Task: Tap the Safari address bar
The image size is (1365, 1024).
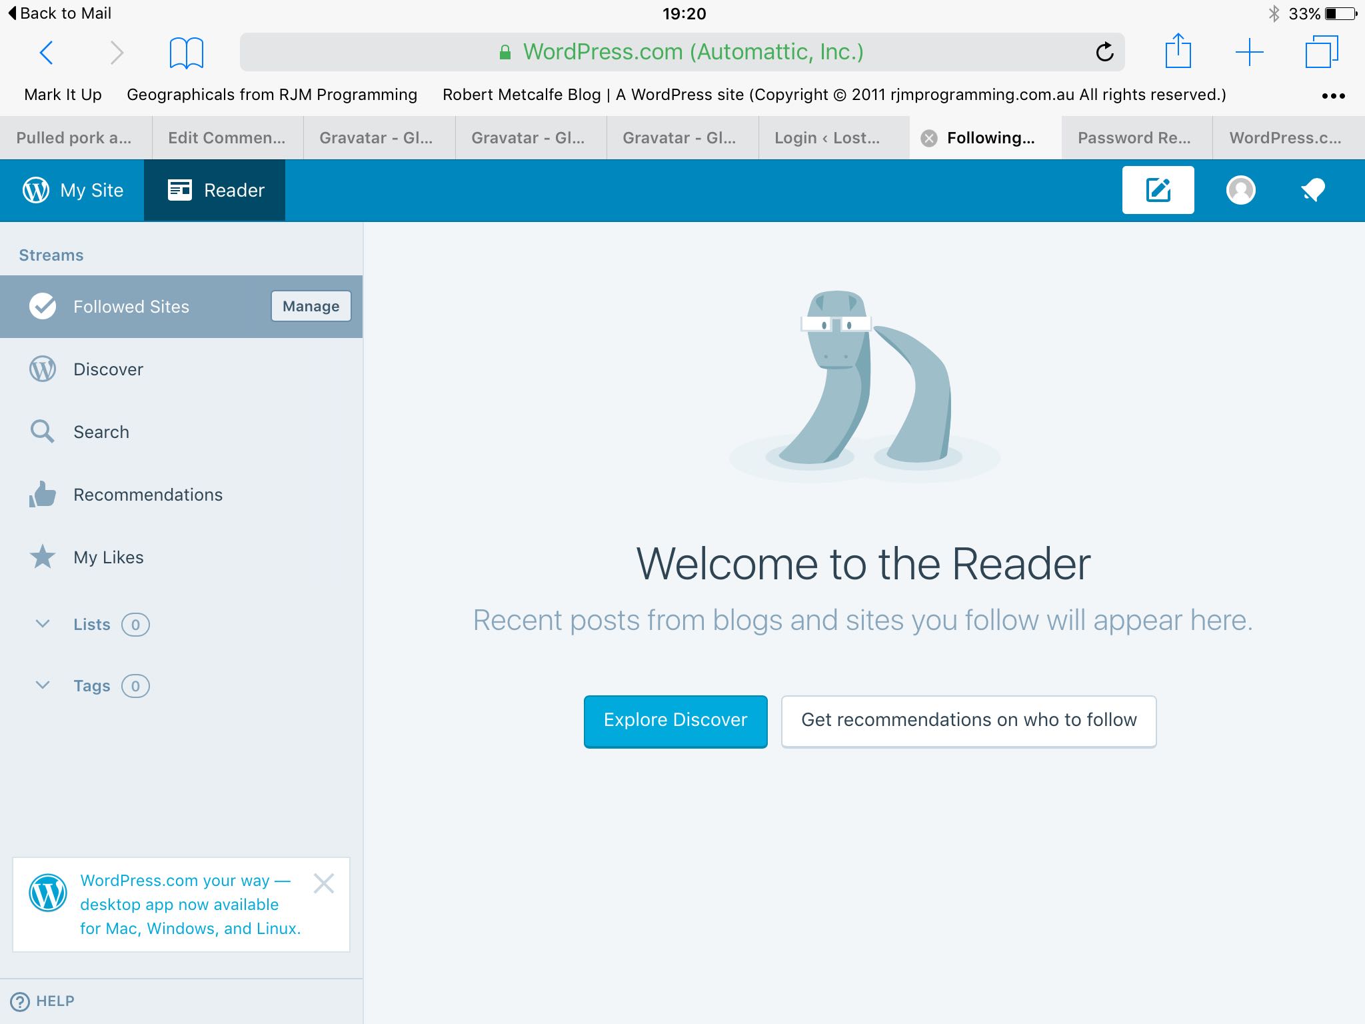Action: 682,52
